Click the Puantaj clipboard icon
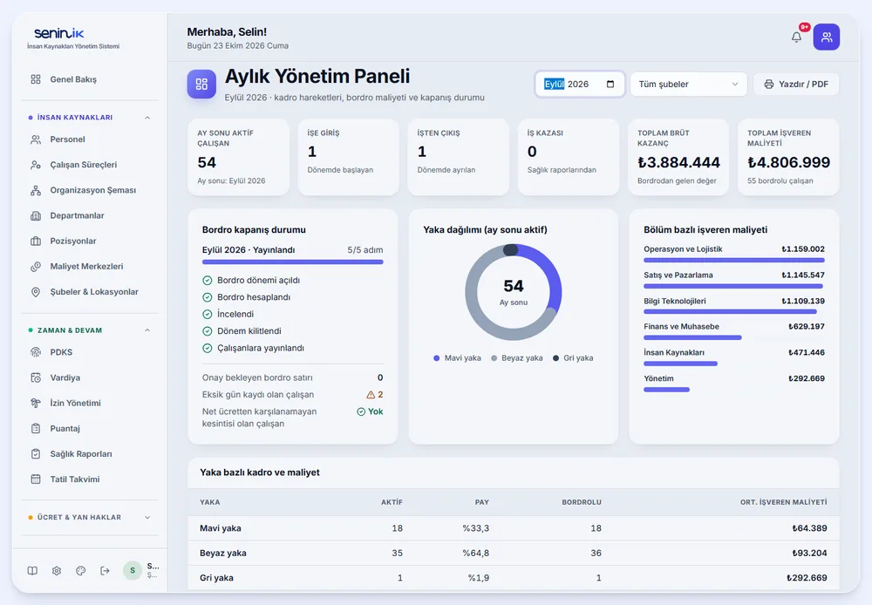This screenshot has width=872, height=605. [x=36, y=428]
